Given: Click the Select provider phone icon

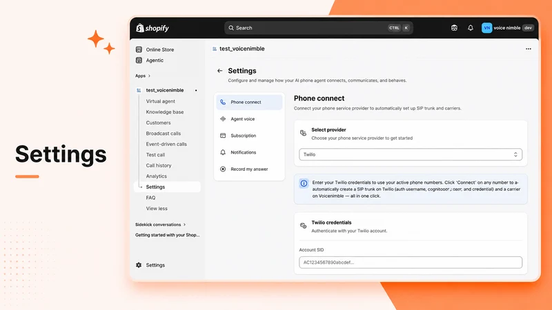Looking at the screenshot, I should (303, 133).
